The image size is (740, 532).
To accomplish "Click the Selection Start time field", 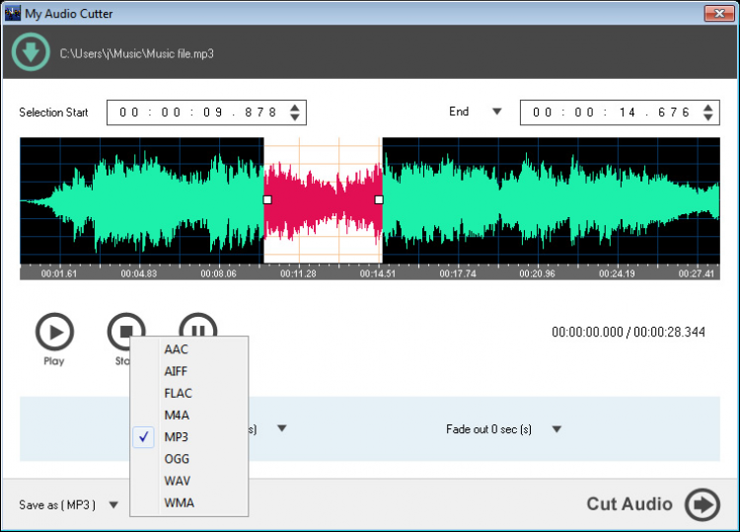I will point(197,113).
